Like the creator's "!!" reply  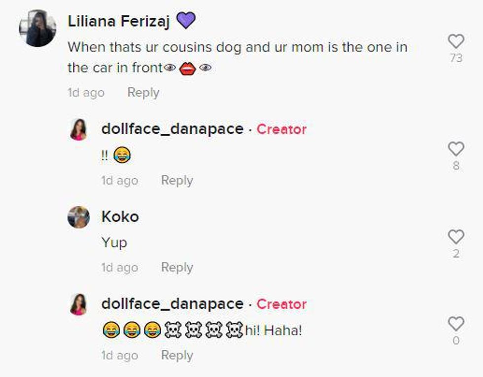[x=456, y=148]
